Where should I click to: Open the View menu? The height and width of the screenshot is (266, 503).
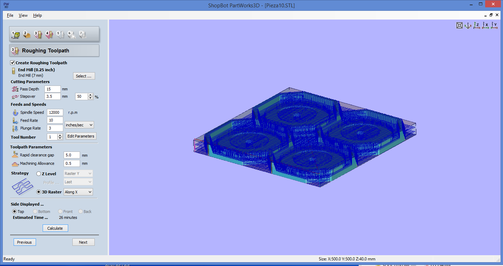[x=23, y=15]
